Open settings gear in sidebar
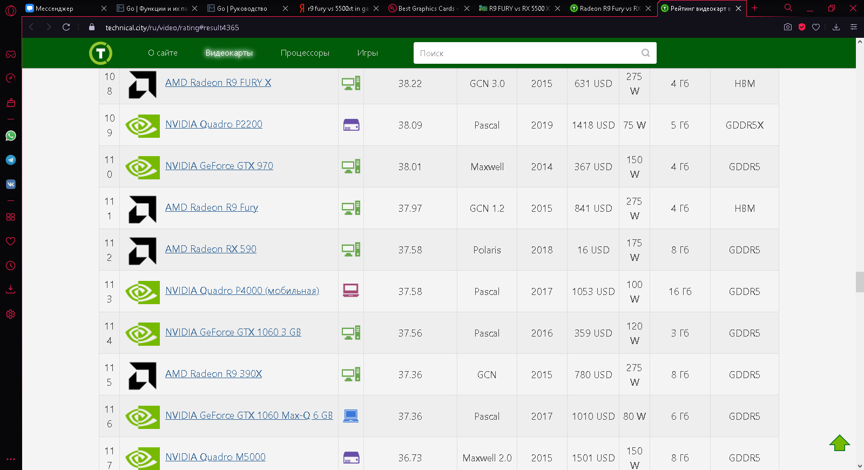The height and width of the screenshot is (470, 864). coord(11,314)
